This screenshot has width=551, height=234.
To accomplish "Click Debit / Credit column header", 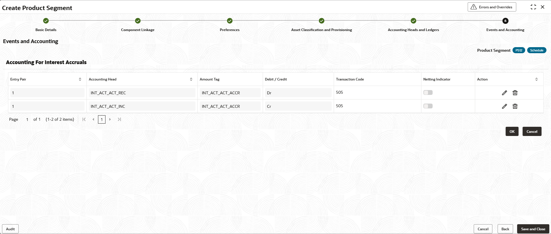I will [x=276, y=79].
